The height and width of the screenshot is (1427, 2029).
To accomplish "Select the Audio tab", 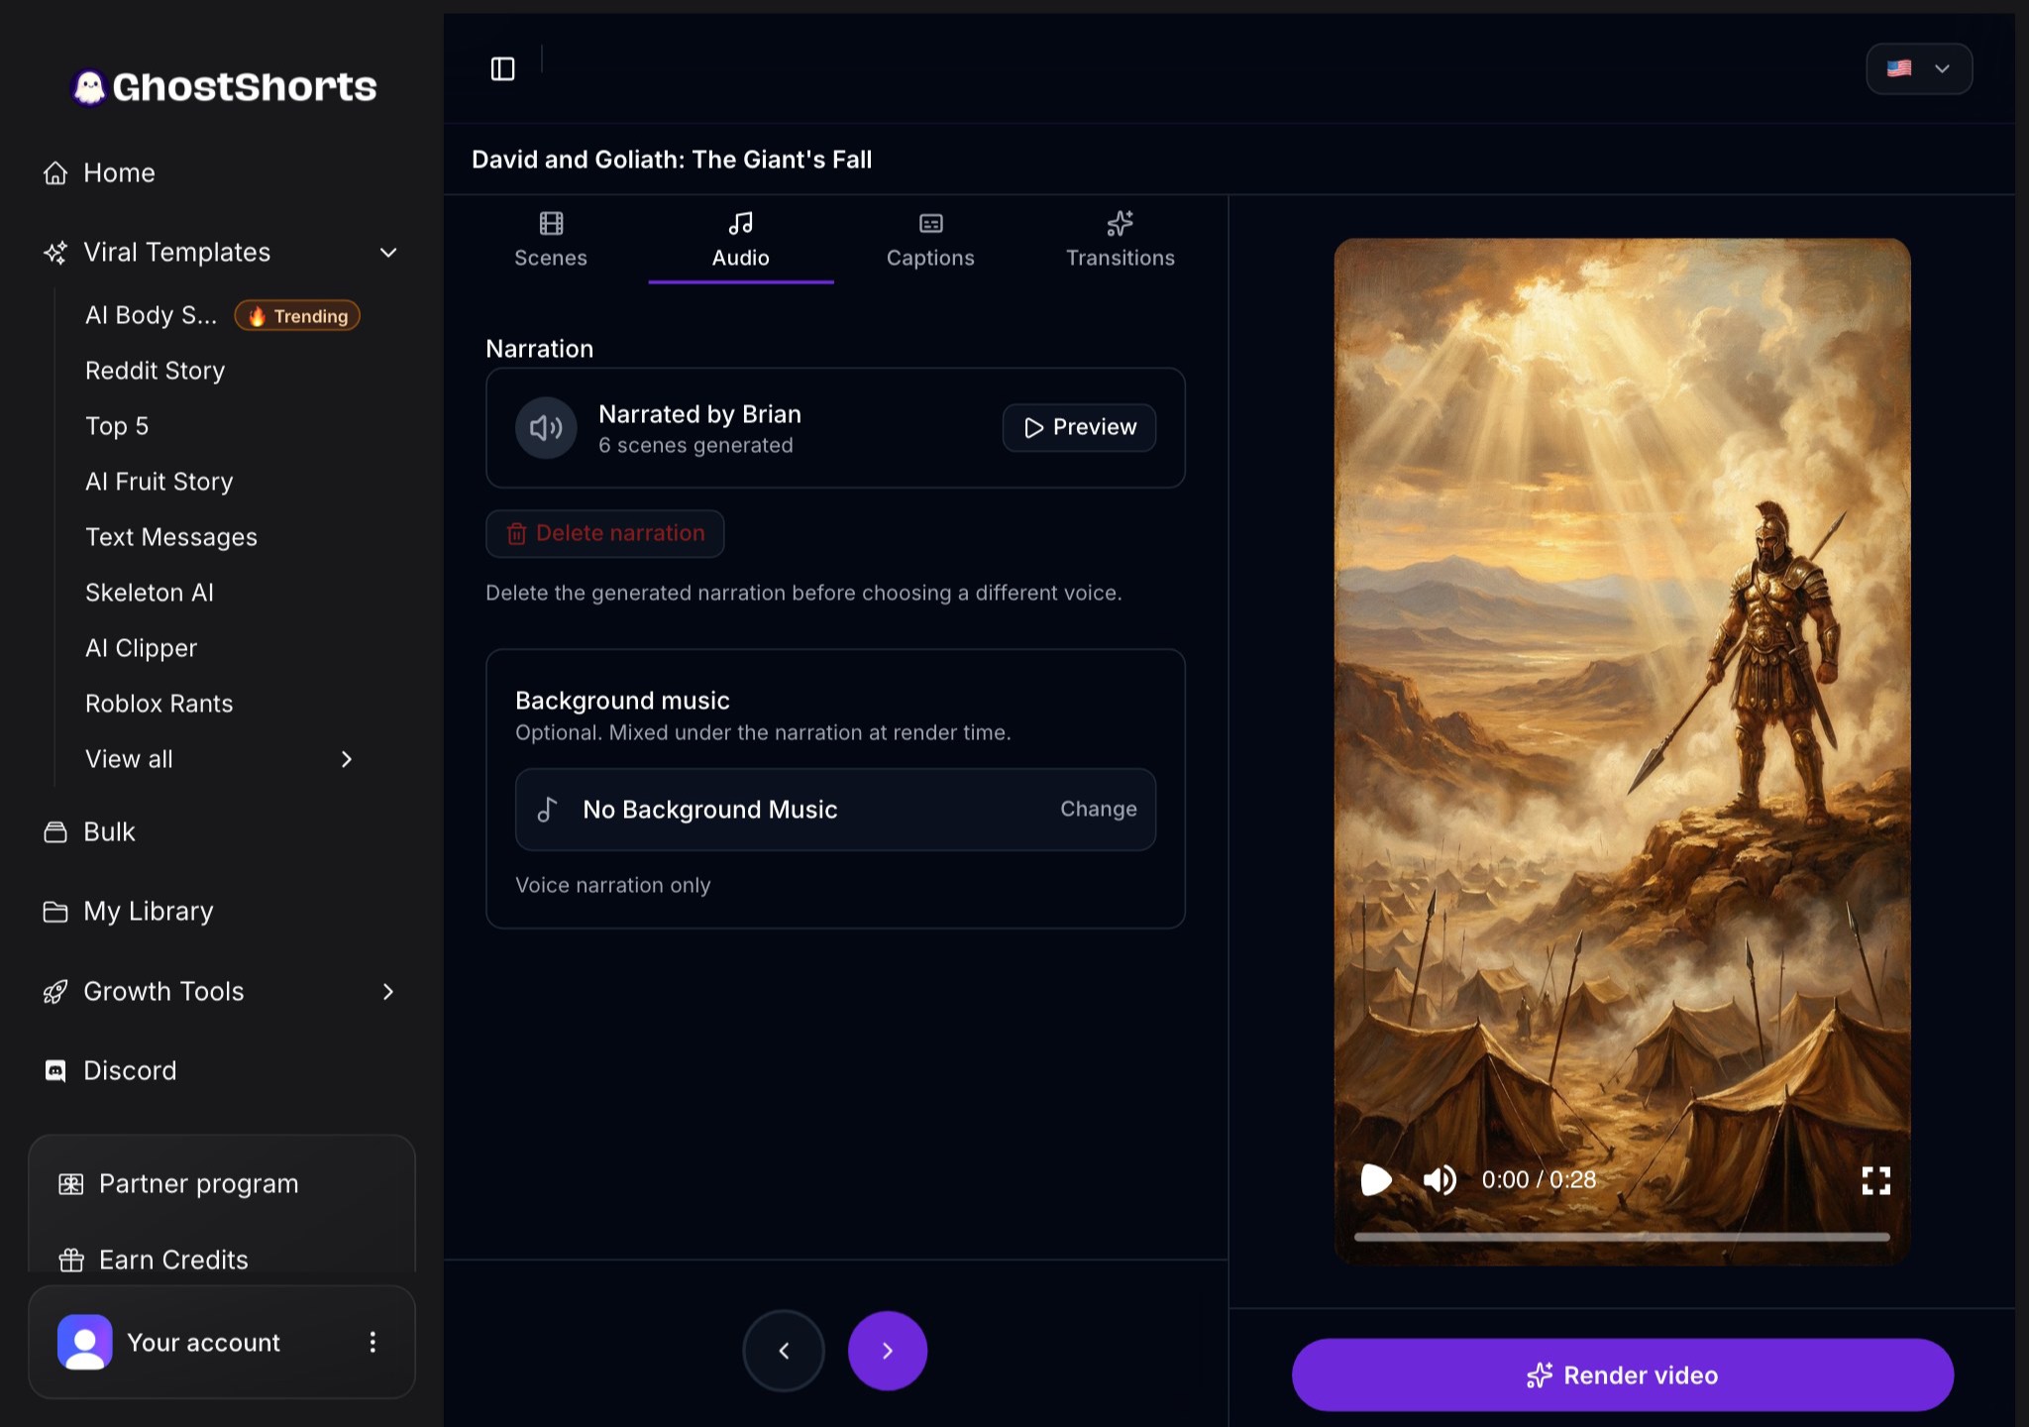I will [x=741, y=239].
